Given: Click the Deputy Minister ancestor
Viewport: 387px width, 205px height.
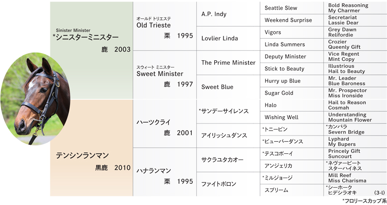Looking at the screenshot, I should 285,56.
